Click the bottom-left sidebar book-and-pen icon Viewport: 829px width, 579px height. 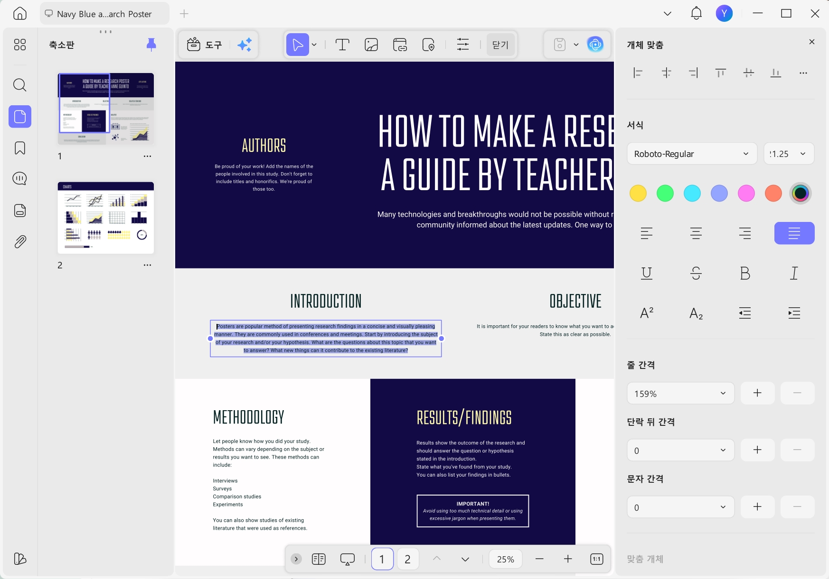20,559
